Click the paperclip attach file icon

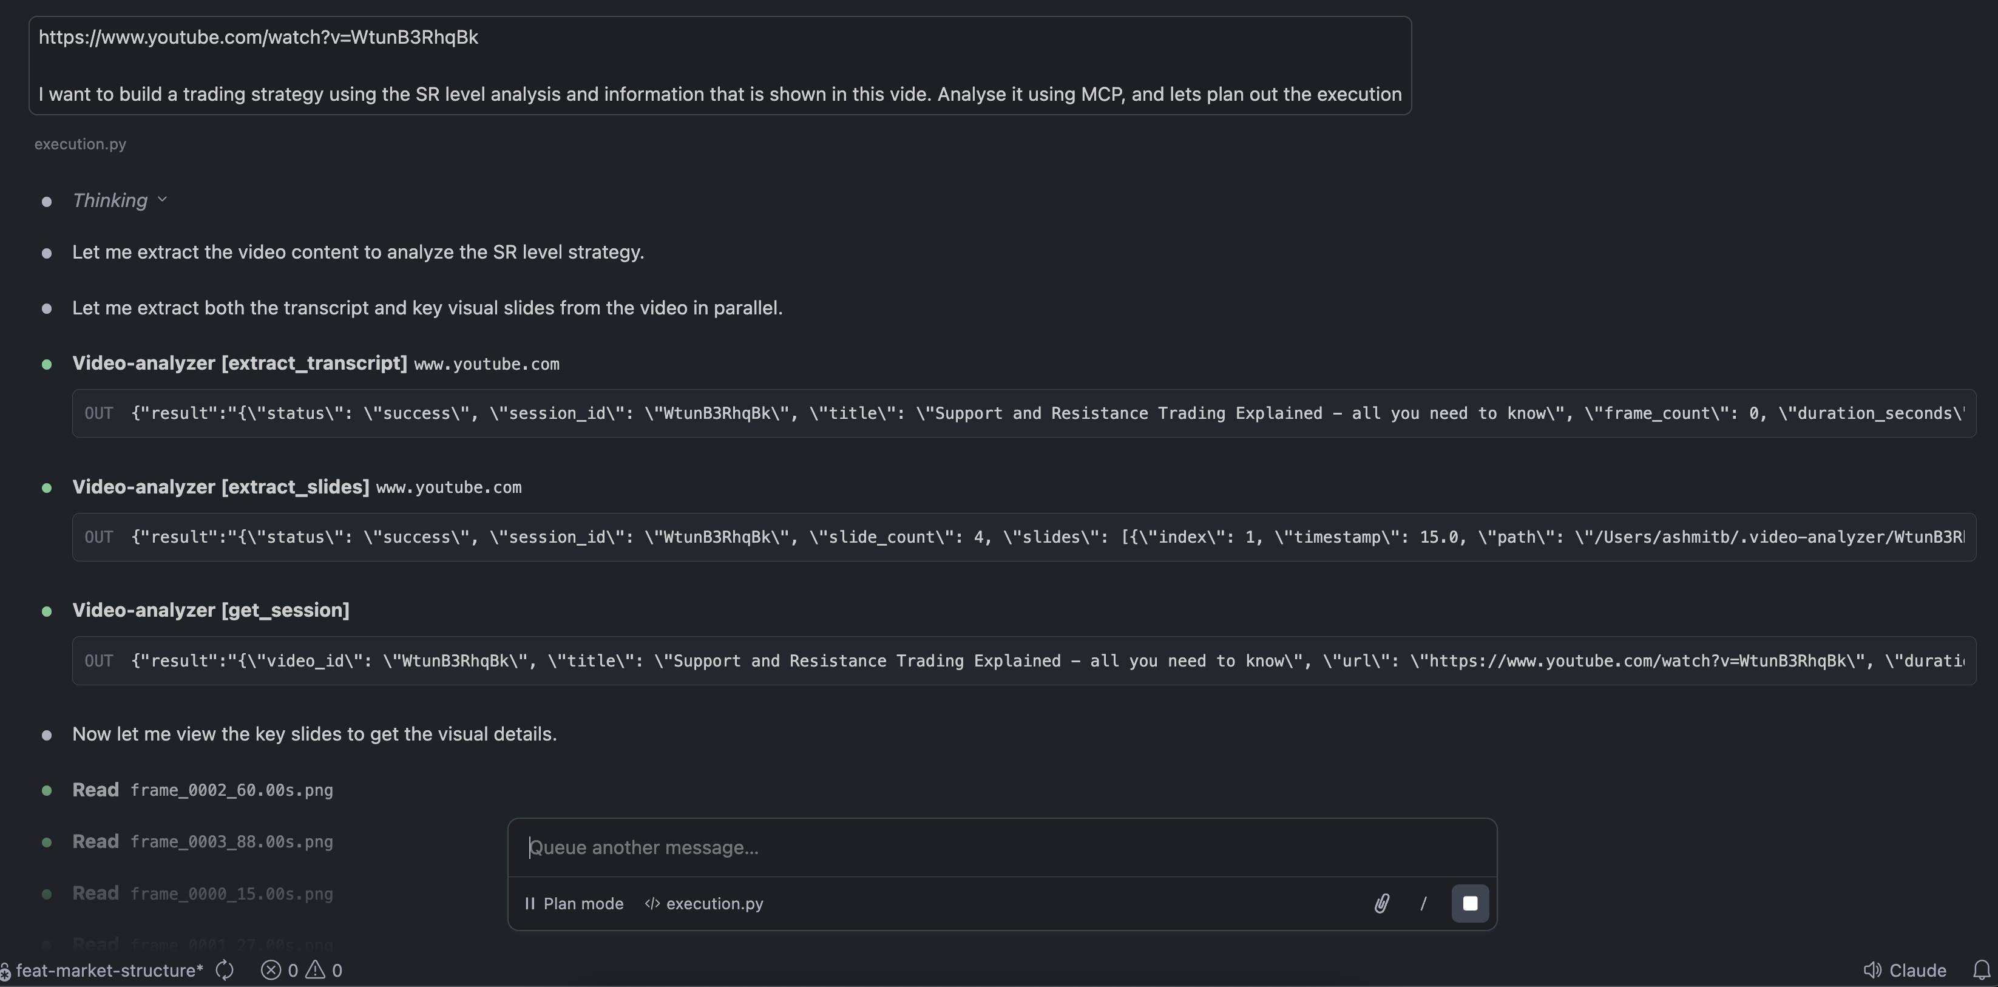pyautogui.click(x=1381, y=903)
